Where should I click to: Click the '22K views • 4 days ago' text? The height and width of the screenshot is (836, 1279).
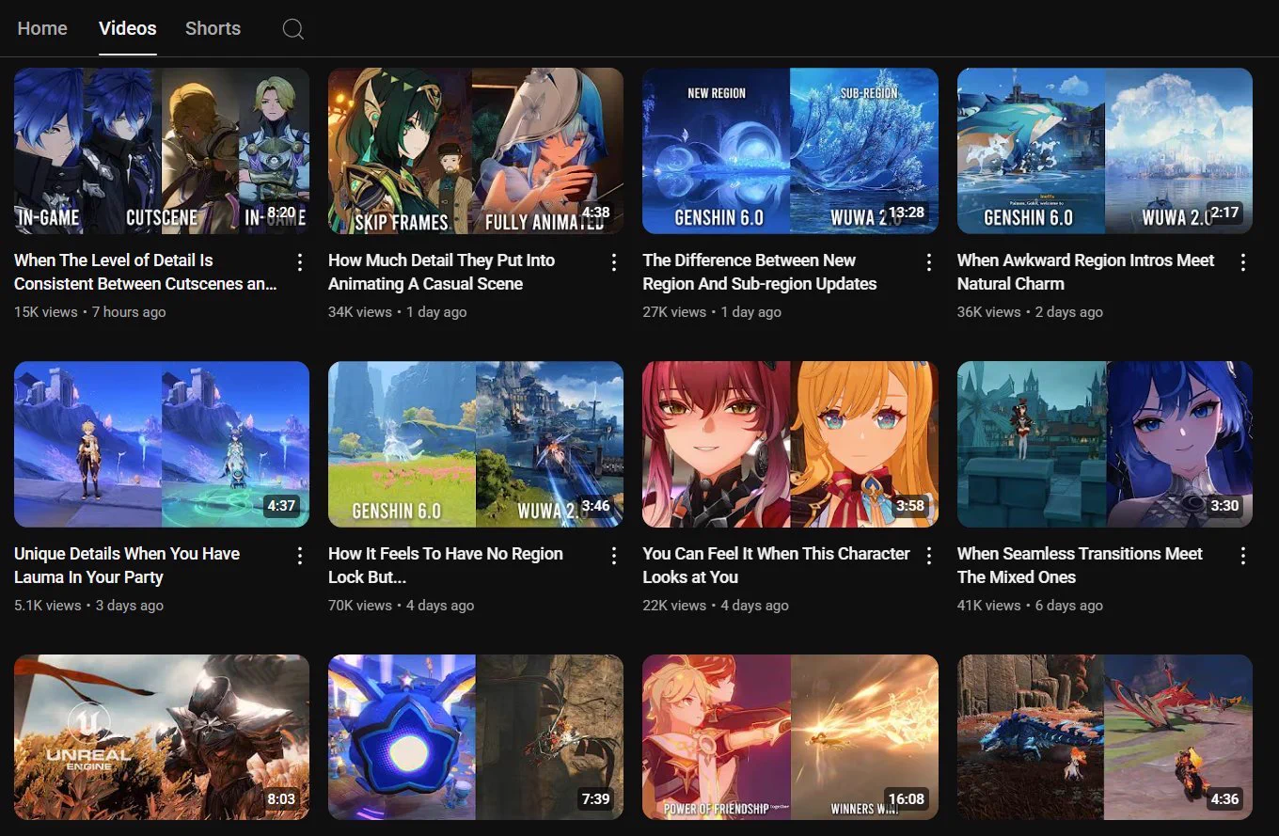(716, 606)
